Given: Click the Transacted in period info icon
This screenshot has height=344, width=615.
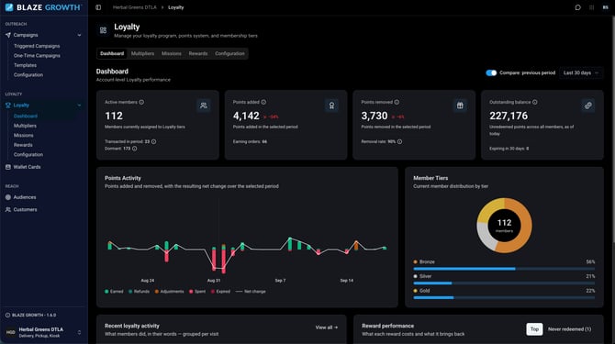Looking at the screenshot, I should 154,141.
